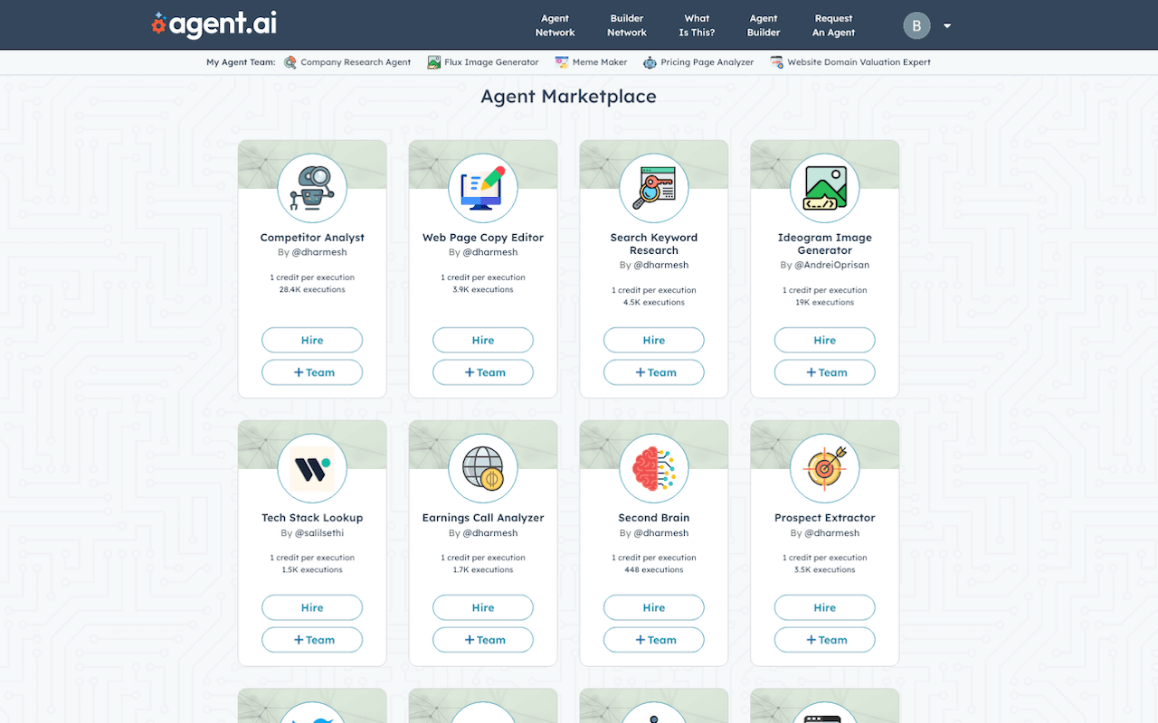This screenshot has width=1158, height=723.
Task: Expand the account dropdown arrow
Action: tap(946, 25)
